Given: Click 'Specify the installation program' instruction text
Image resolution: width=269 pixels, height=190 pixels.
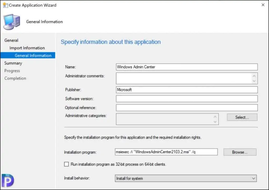Looking at the screenshot, I should (x=133, y=138).
